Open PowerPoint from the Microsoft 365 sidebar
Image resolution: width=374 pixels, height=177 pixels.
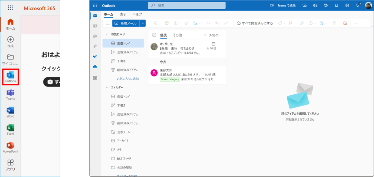pyautogui.click(x=11, y=147)
